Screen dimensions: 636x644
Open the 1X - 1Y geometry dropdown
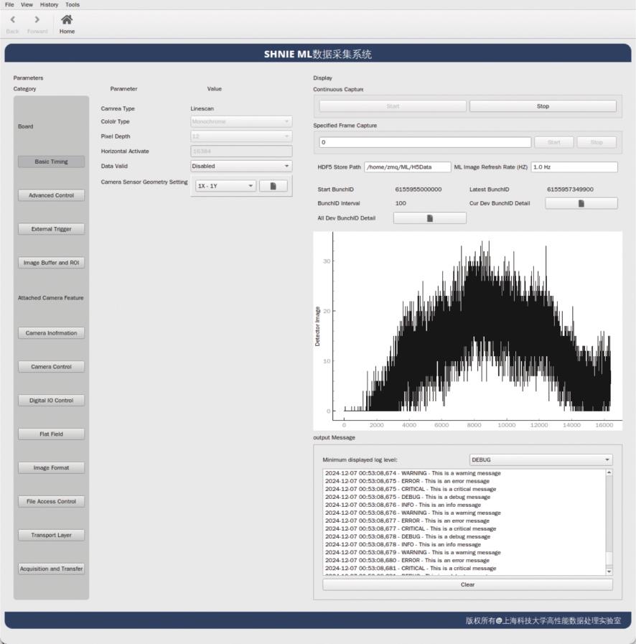tap(225, 186)
